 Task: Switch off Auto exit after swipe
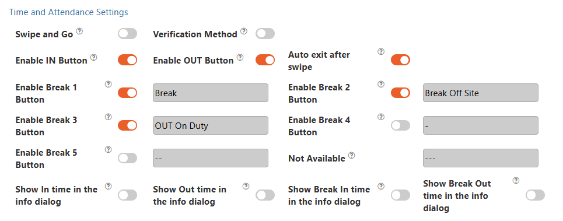400,60
